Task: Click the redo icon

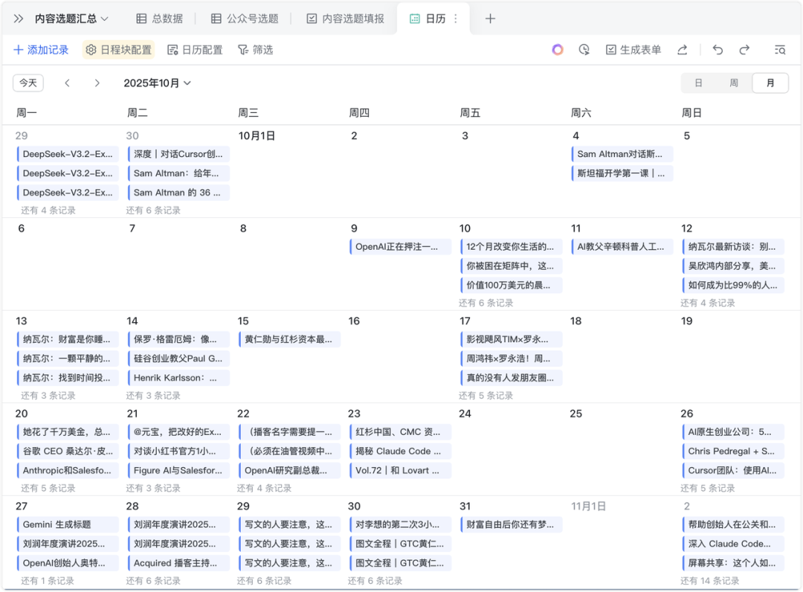Action: 744,49
